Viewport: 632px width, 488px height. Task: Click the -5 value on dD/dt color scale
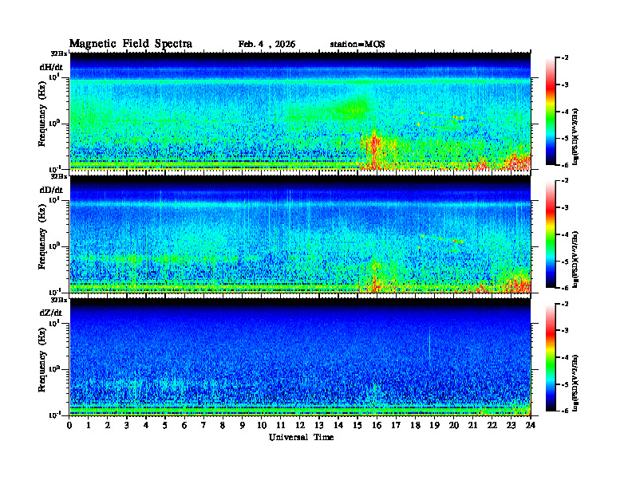565,262
